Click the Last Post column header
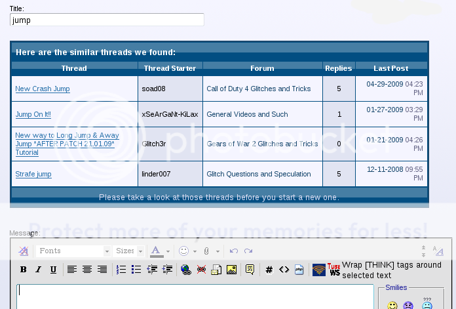 (x=391, y=68)
